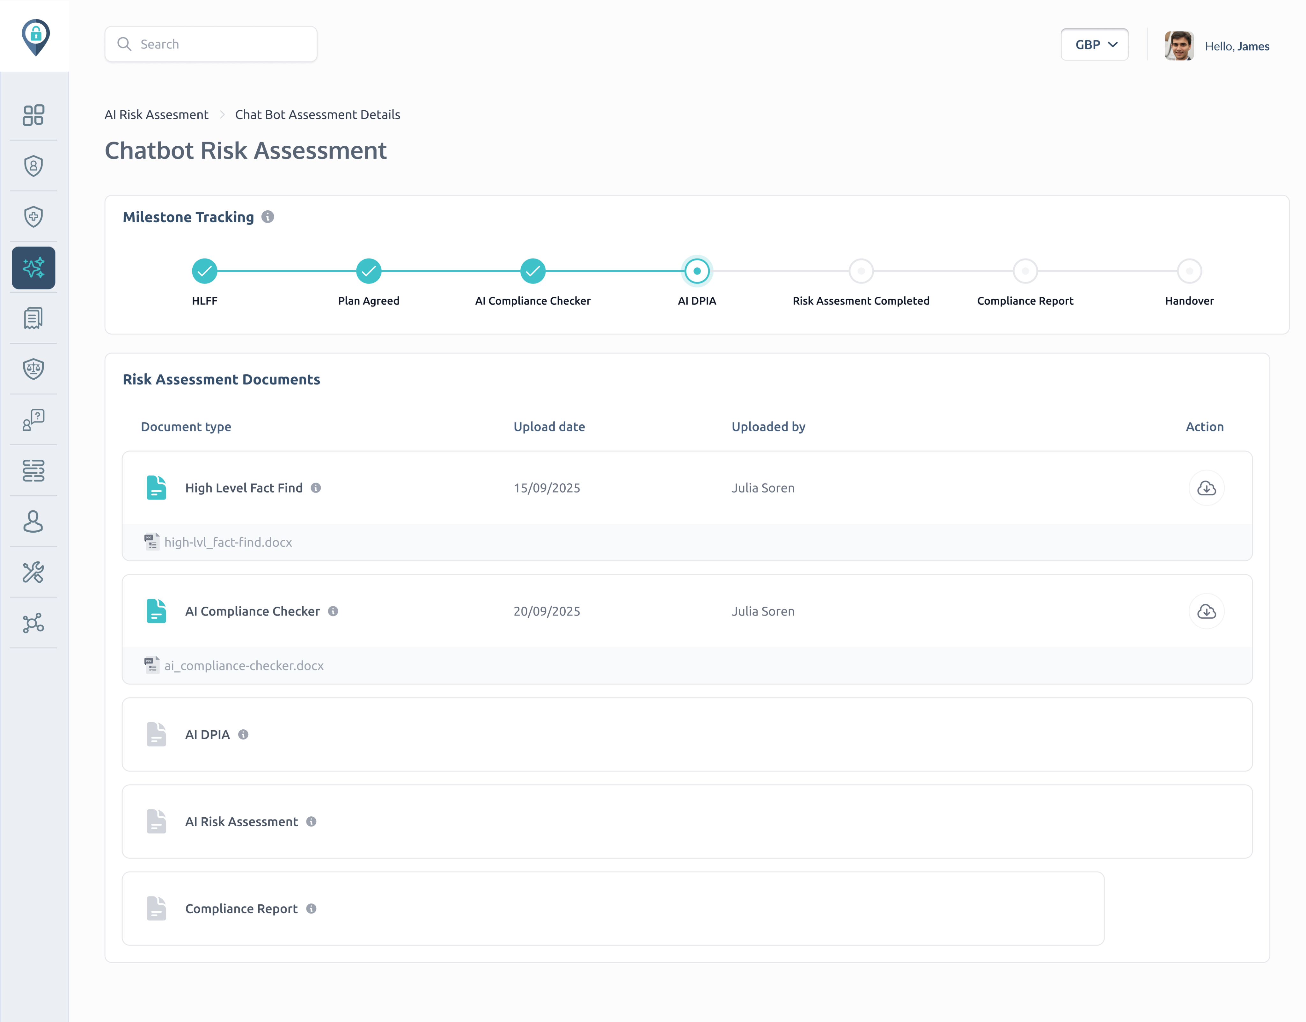Viewport: 1306px width, 1022px height.
Task: Select the Handover milestone circle
Action: [x=1189, y=271]
